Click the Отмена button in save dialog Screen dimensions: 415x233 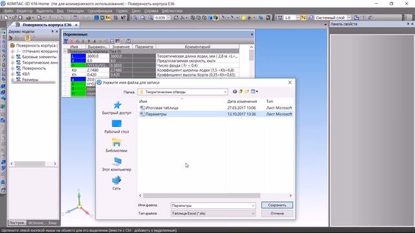[277, 213]
